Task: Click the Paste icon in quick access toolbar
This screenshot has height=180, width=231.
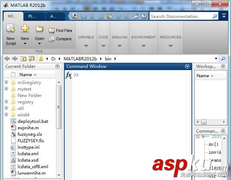Action: (109, 16)
